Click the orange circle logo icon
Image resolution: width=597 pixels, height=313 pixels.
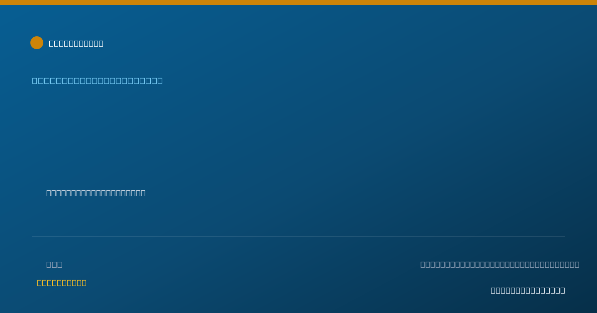[x=37, y=43]
